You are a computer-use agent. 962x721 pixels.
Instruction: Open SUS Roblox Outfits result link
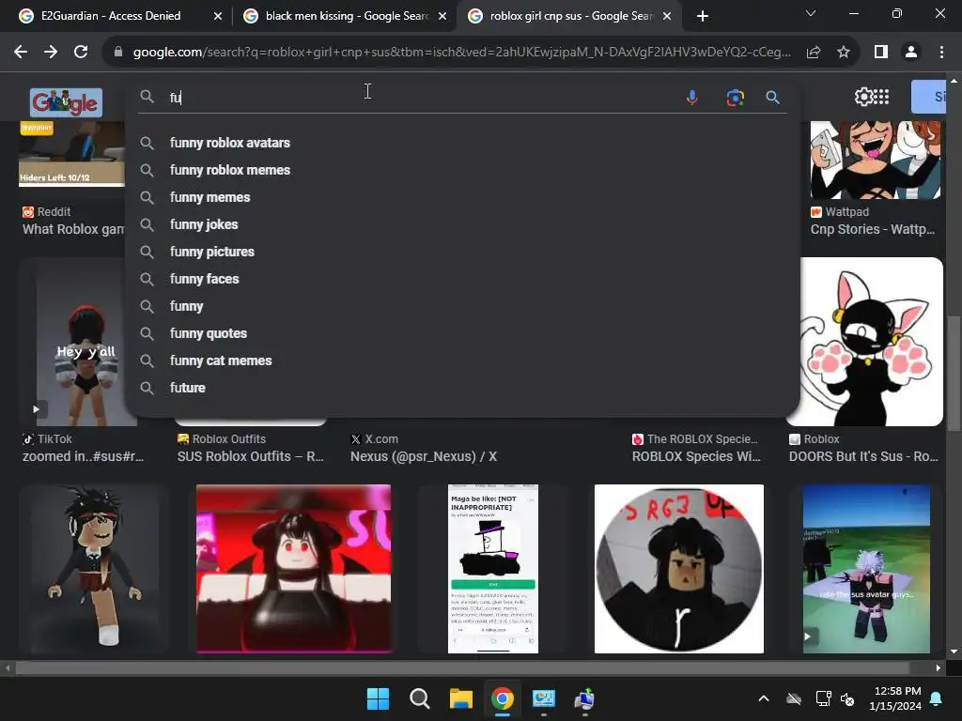tap(250, 457)
